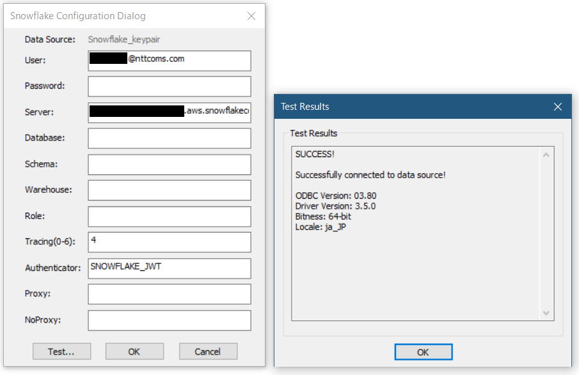Click the scroll down arrow in Test Results

[546, 313]
